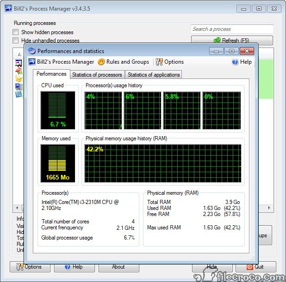
Task: Click Bill2's Process Manager title bar icon
Action: (8, 9)
